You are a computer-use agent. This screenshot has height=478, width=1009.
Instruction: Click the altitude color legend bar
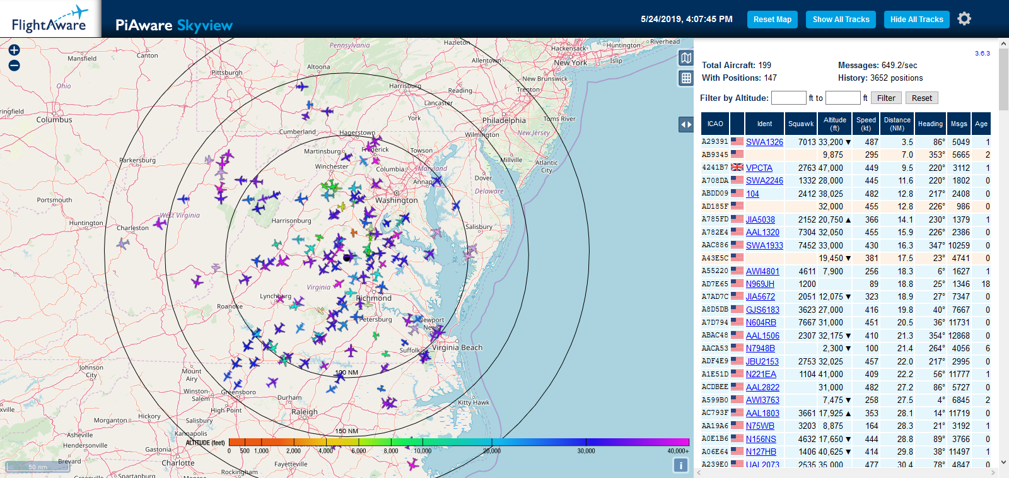459,442
